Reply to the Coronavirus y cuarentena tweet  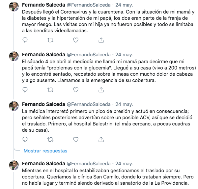coord(25,40)
